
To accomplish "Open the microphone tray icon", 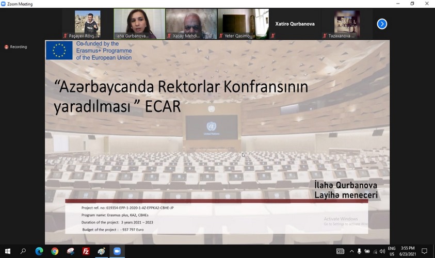I will tap(359, 251).
